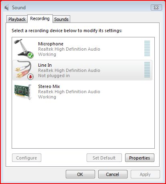Click 'Realtek High Definition Audio' under Line In

click(x=69, y=70)
